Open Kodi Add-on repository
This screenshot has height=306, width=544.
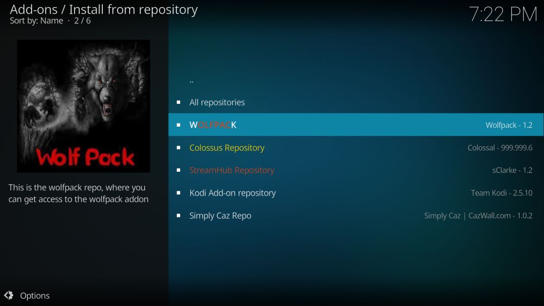click(356, 193)
